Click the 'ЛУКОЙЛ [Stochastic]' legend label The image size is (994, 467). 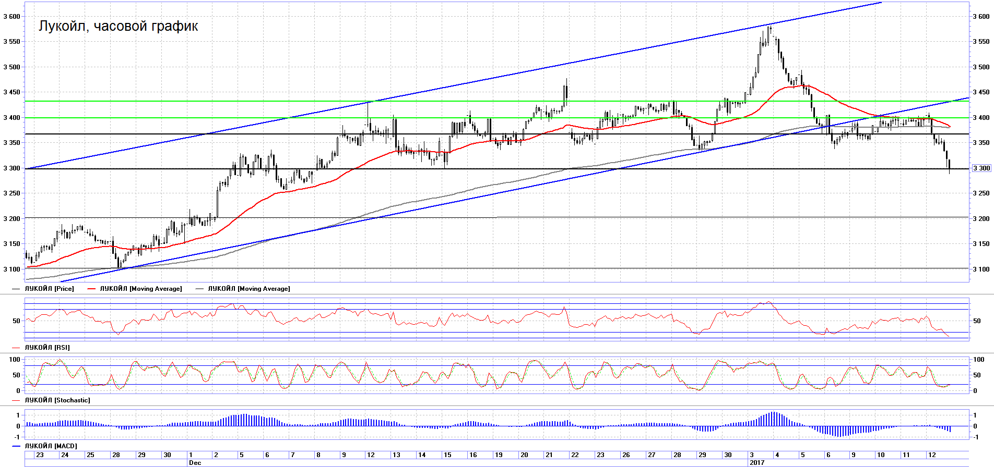(57, 400)
